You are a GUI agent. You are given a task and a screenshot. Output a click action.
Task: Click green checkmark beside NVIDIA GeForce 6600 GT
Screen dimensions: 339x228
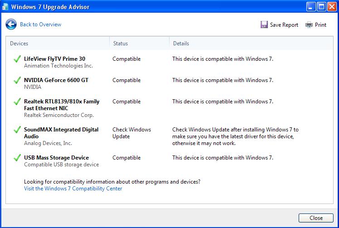(17, 80)
